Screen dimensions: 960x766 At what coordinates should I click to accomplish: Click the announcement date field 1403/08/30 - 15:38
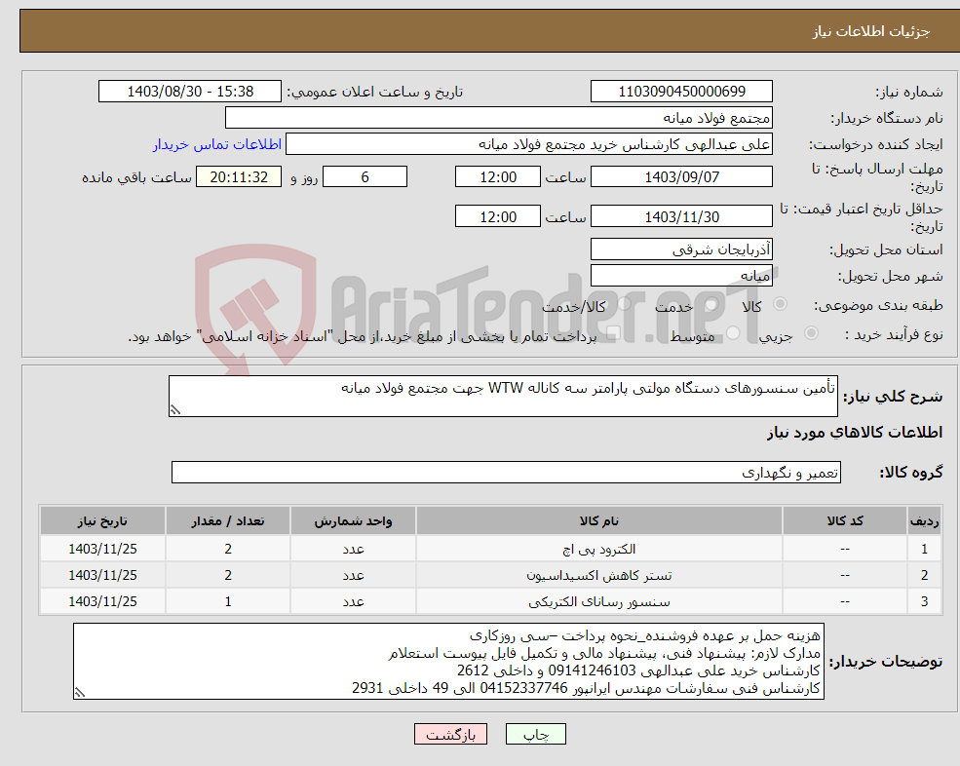click(190, 92)
